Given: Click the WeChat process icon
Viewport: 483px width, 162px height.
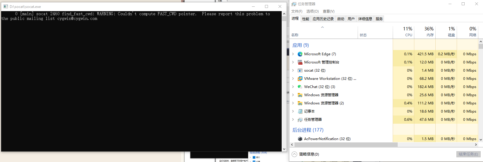Looking at the screenshot, I should (x=300, y=87).
